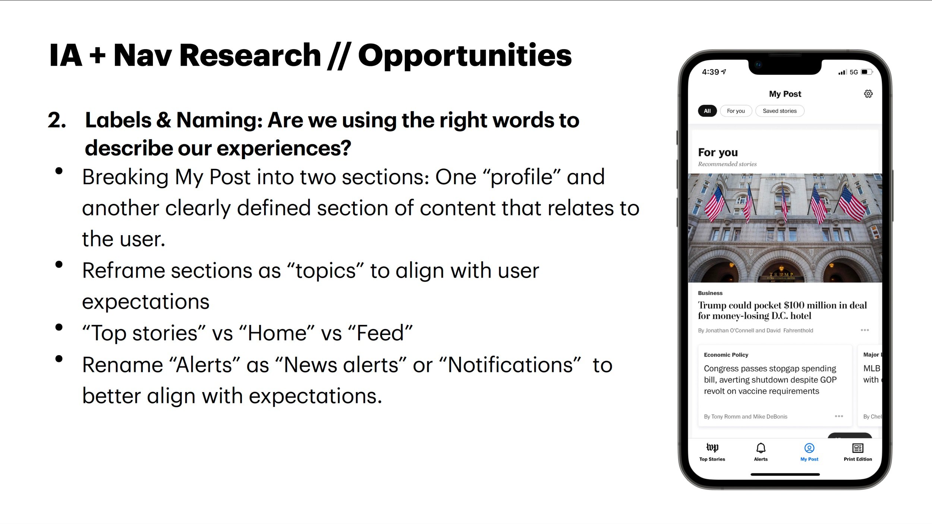This screenshot has width=932, height=524.
Task: Toggle the For you filter button
Action: point(736,111)
